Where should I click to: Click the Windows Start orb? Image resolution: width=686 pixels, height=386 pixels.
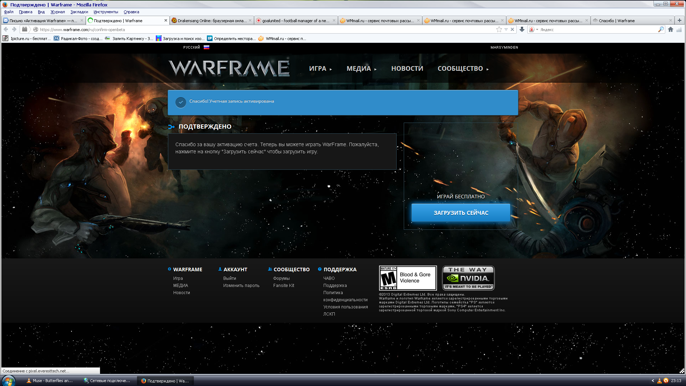point(9,381)
